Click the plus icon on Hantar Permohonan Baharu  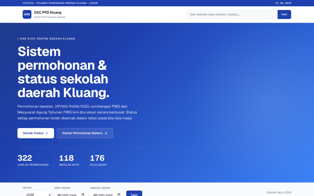[x=106, y=133]
